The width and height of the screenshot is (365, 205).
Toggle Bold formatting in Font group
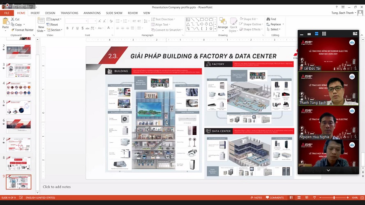(x=67, y=28)
